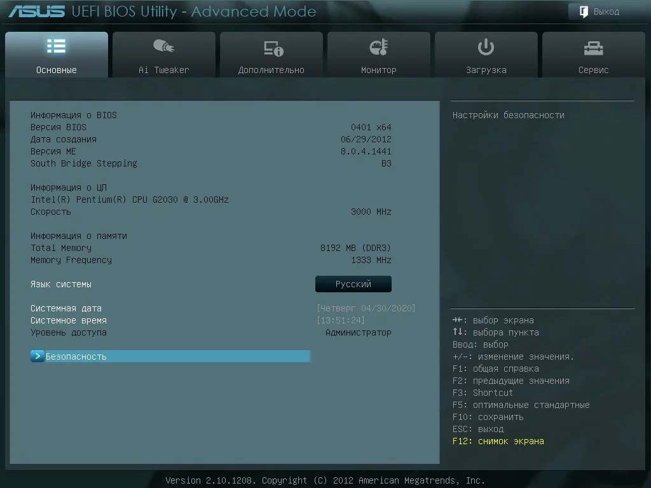Click the ME version value 8.0.4.1441

tap(366, 151)
